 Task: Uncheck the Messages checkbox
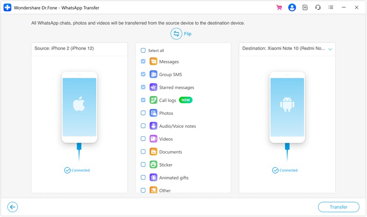(143, 61)
